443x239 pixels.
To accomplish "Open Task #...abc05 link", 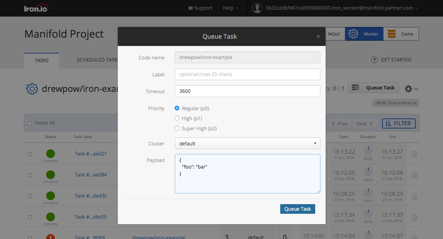I will (90, 217).
